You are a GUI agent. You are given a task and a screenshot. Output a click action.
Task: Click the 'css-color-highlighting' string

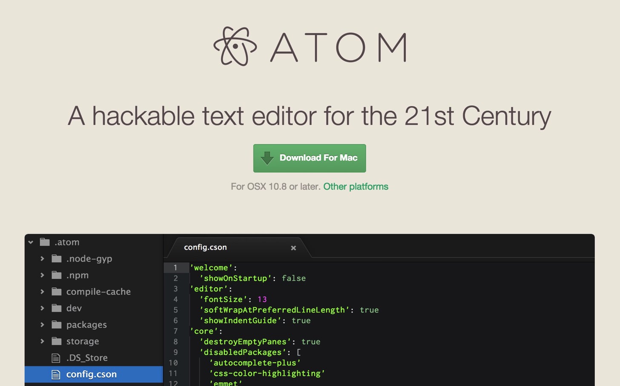[267, 374]
